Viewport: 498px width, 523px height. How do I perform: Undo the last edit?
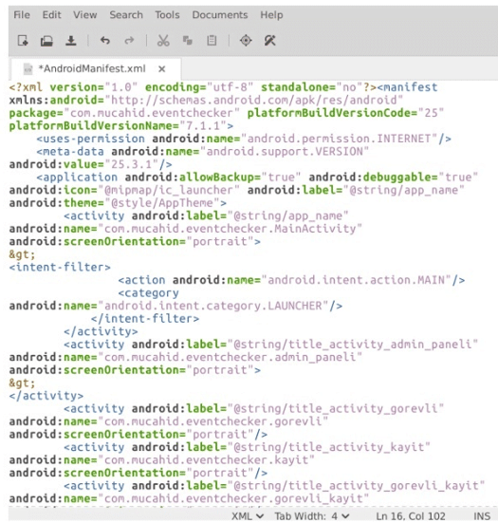pos(105,41)
